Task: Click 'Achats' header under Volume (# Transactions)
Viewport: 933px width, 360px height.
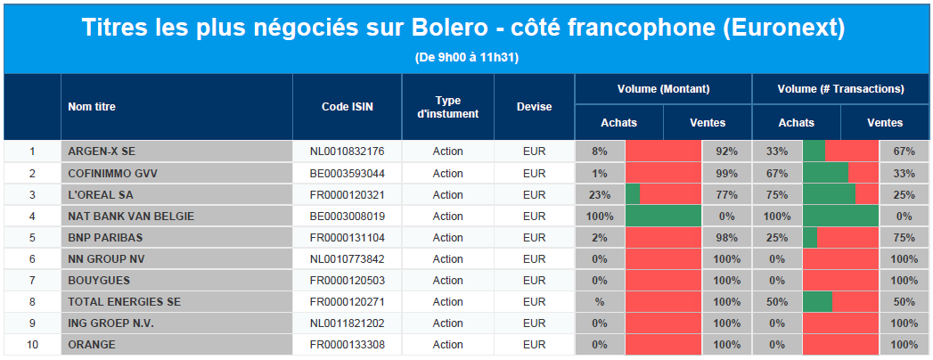Action: click(x=796, y=123)
